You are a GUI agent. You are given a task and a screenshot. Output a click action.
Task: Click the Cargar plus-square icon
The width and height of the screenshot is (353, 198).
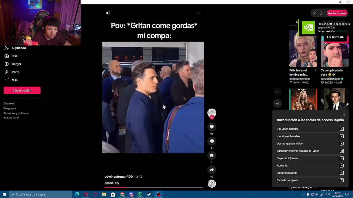click(7, 64)
